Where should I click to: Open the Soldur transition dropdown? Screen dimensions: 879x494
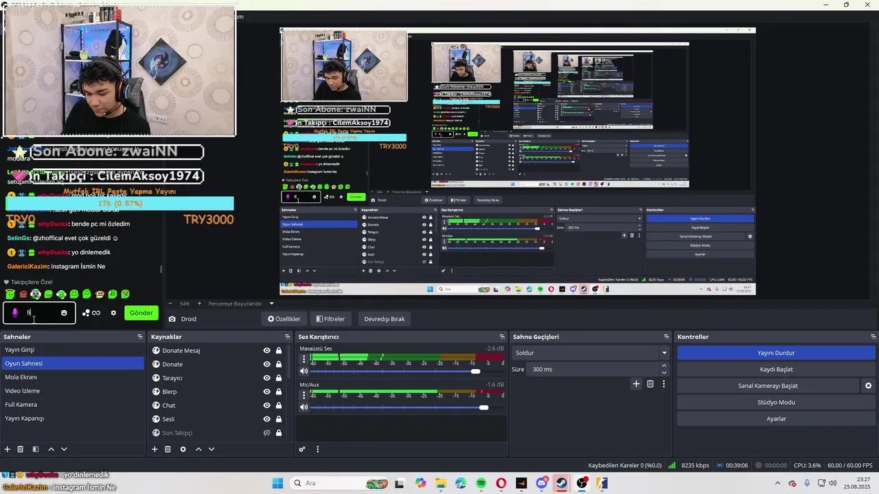591,353
